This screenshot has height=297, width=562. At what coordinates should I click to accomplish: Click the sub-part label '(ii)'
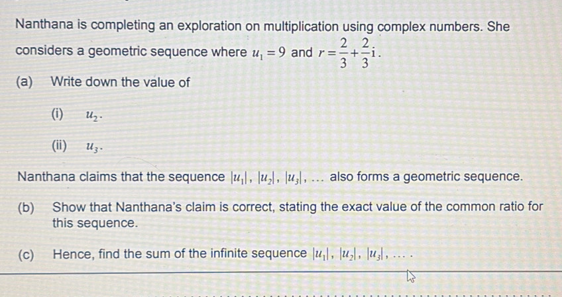point(60,146)
